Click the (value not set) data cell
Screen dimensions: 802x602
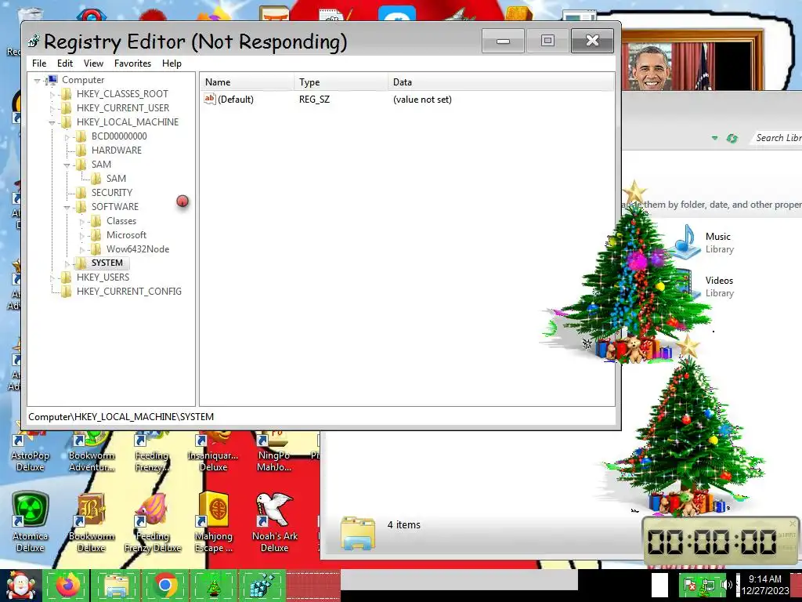422,100
